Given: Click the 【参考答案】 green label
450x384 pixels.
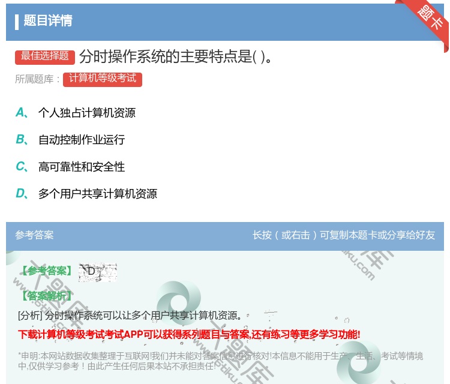Looking at the screenshot, I should [x=47, y=271].
